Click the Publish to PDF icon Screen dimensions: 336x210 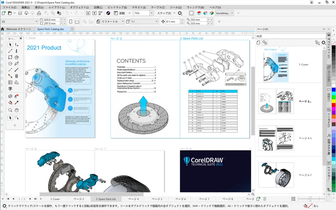coord(100,13)
